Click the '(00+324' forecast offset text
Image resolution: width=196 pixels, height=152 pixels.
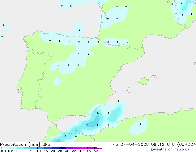click(186, 145)
